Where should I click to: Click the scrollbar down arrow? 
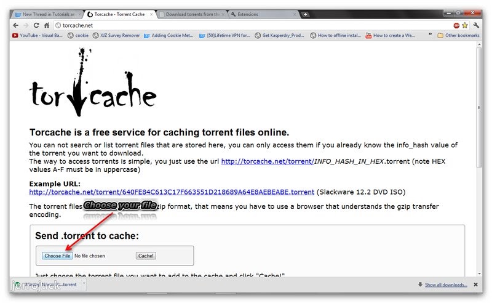(x=479, y=274)
